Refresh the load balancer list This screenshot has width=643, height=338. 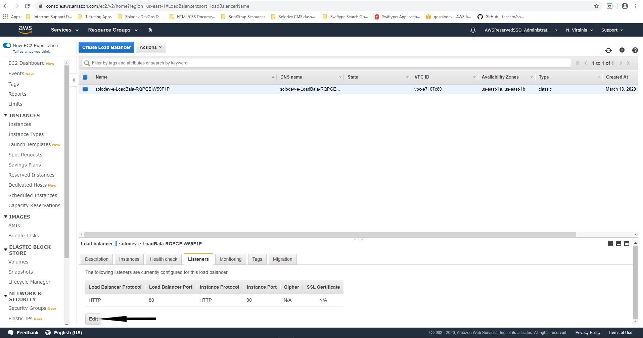point(608,50)
